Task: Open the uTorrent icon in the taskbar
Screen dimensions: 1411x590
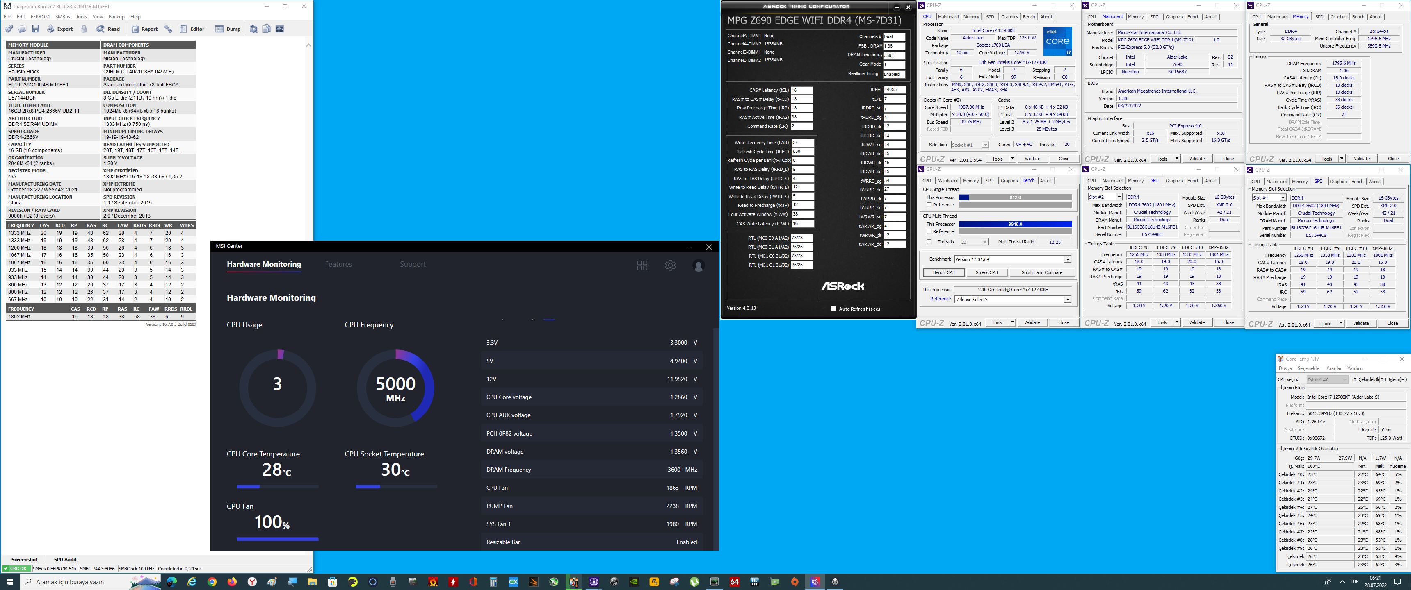Action: click(x=694, y=582)
